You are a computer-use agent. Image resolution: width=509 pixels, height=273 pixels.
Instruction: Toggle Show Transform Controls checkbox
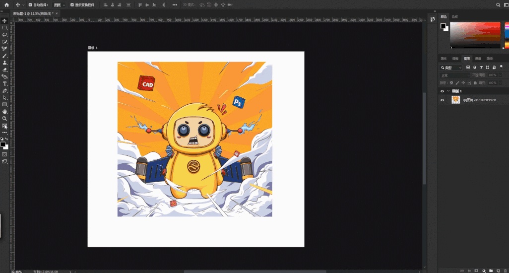[72, 5]
